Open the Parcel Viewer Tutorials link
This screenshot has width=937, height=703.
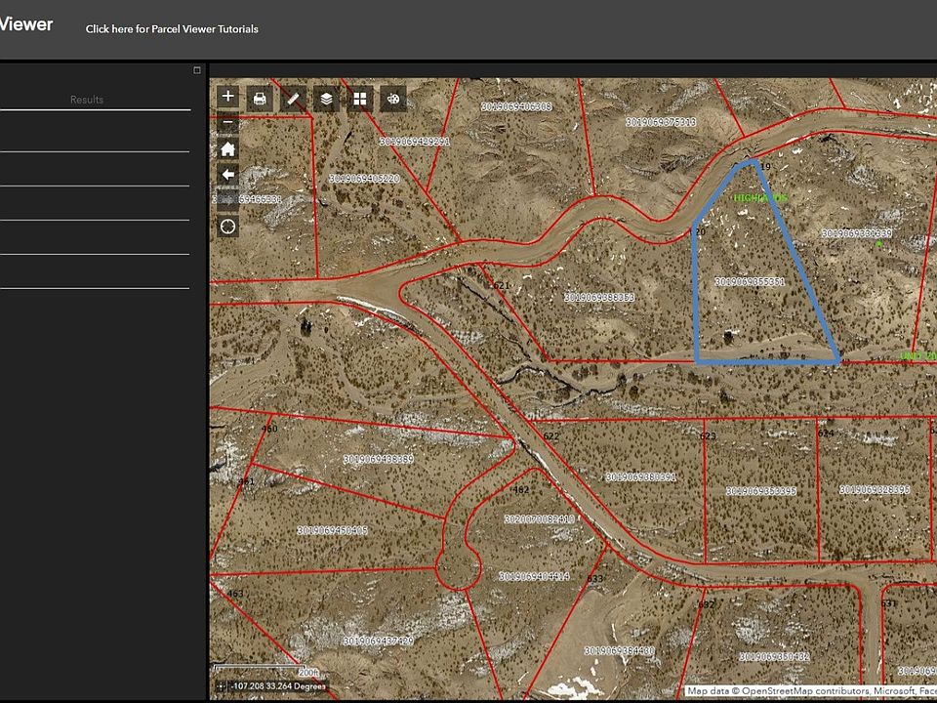(x=172, y=28)
